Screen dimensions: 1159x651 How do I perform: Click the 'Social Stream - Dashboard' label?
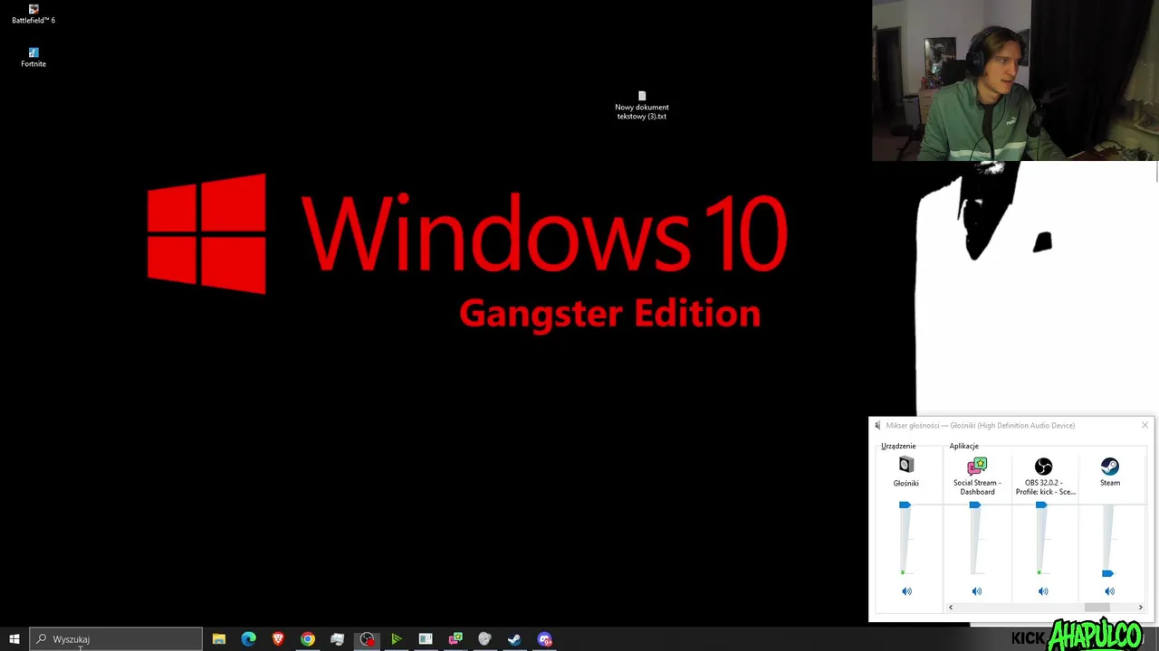977,487
